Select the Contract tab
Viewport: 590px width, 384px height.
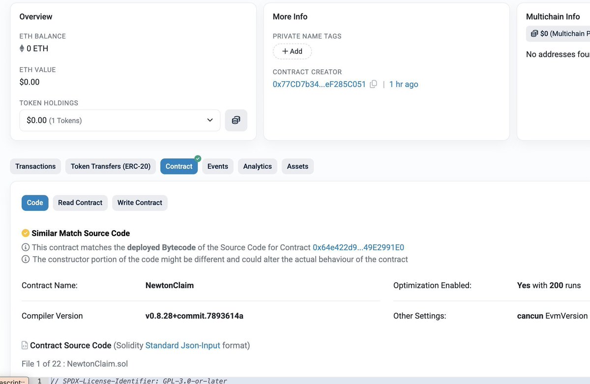tap(179, 166)
